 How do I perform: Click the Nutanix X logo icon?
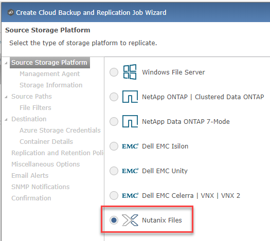click(130, 220)
